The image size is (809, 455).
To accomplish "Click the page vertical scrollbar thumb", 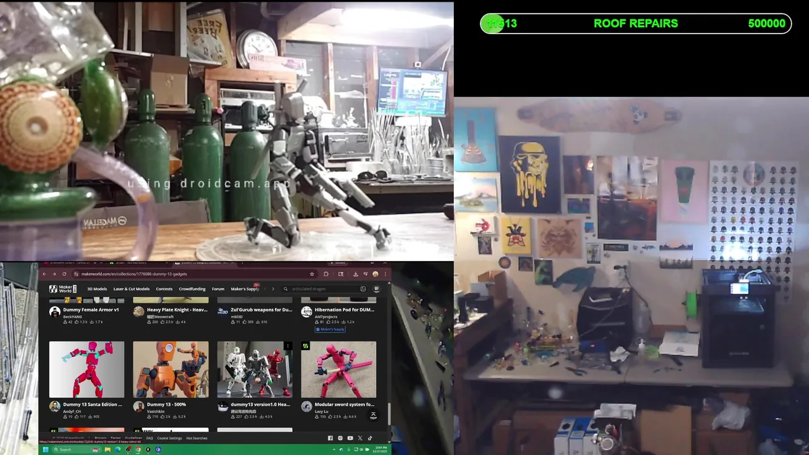I will click(389, 414).
